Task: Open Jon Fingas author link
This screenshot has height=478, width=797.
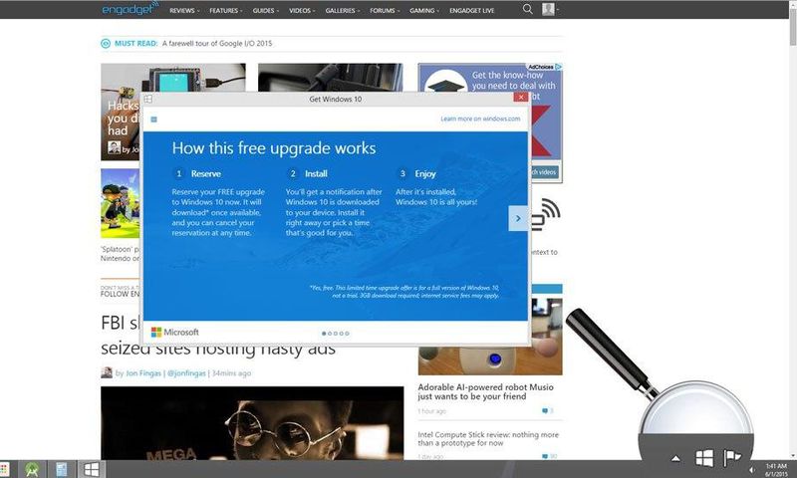Action: pos(143,372)
